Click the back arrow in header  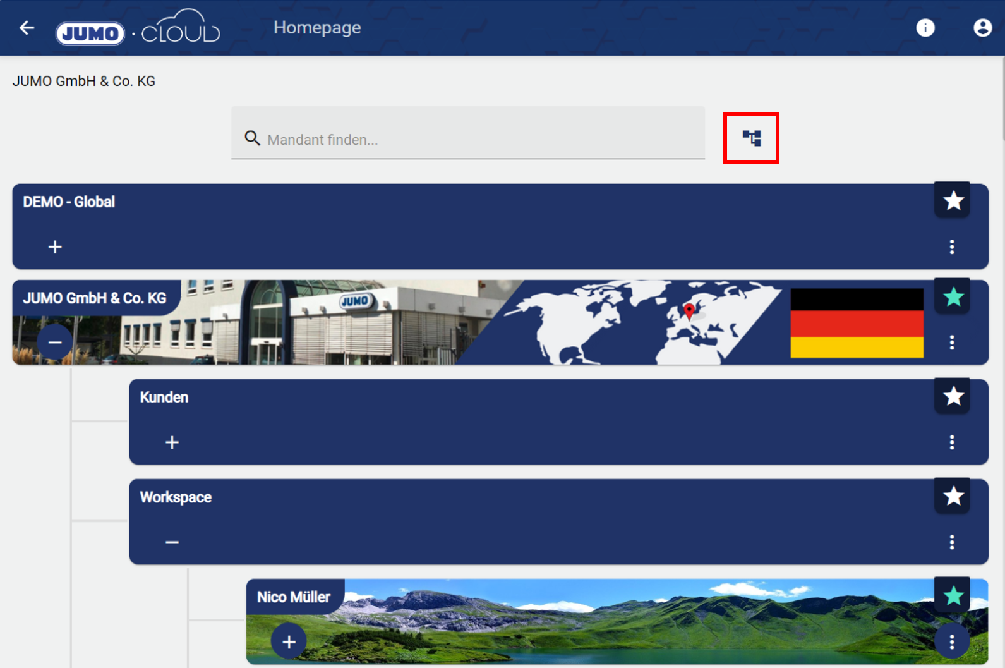coord(27,28)
